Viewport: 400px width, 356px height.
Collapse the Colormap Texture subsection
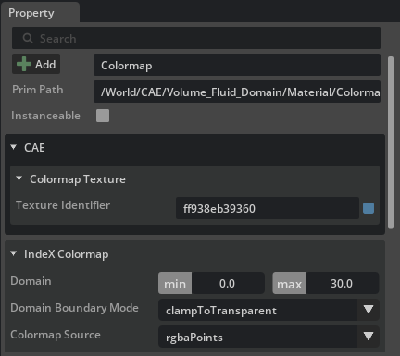19,178
